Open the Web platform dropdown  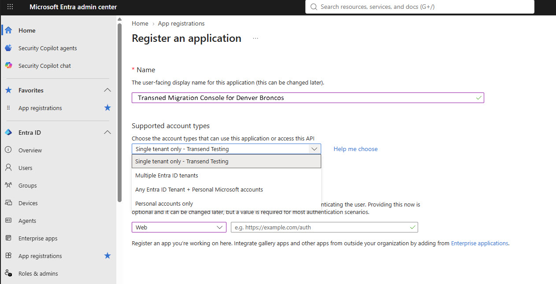tap(179, 227)
